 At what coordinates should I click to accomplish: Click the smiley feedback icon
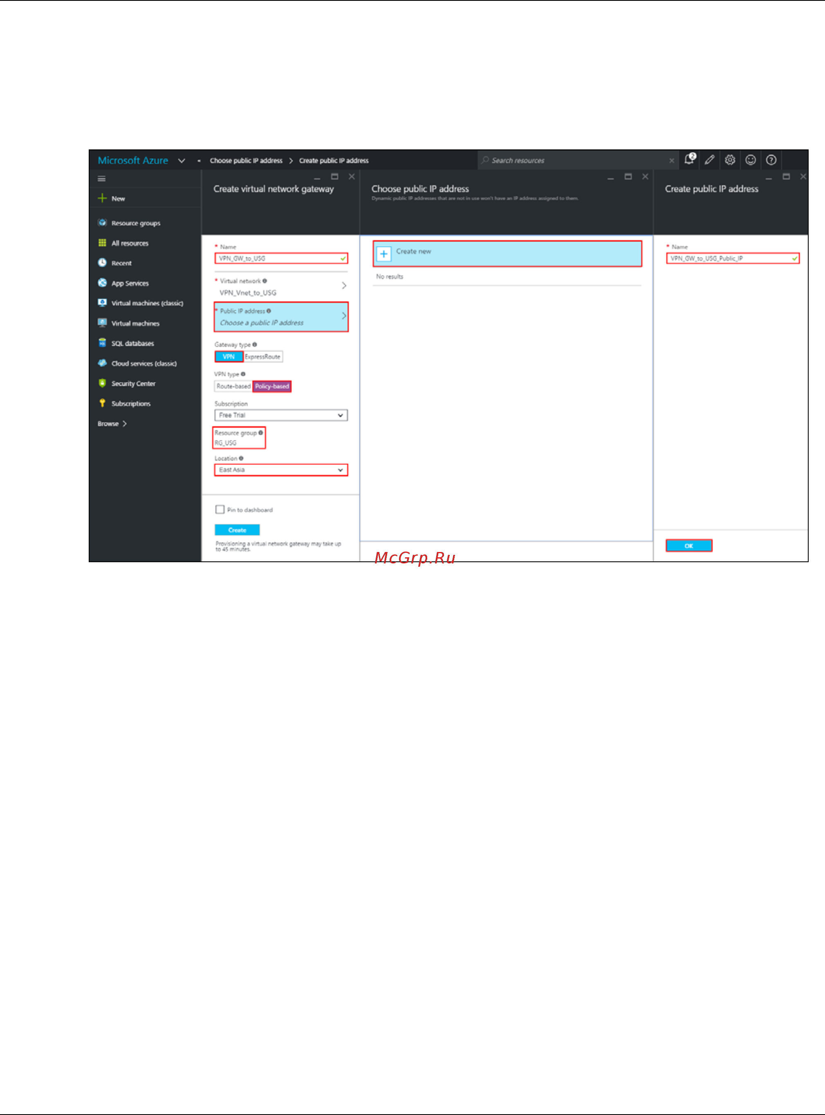coord(751,160)
